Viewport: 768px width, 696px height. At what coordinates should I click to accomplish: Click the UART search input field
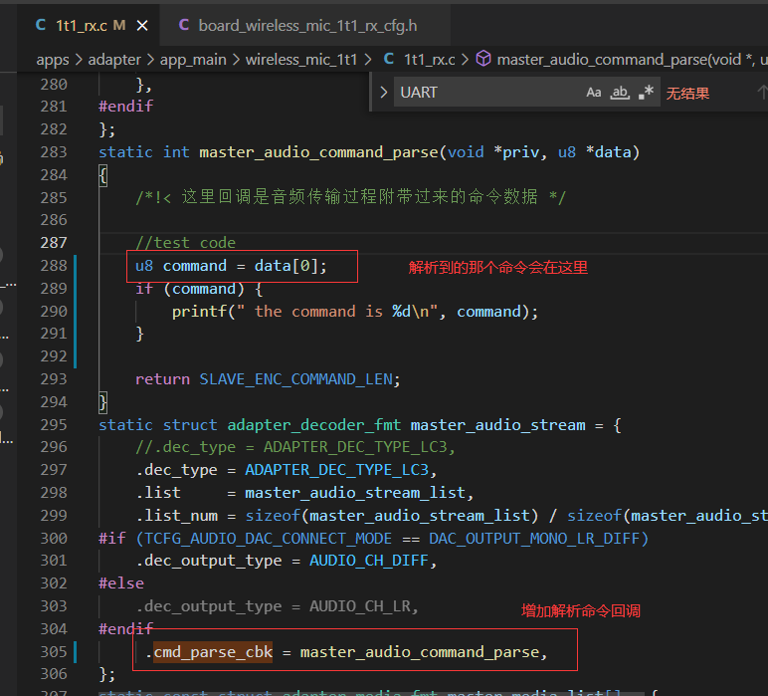click(489, 93)
